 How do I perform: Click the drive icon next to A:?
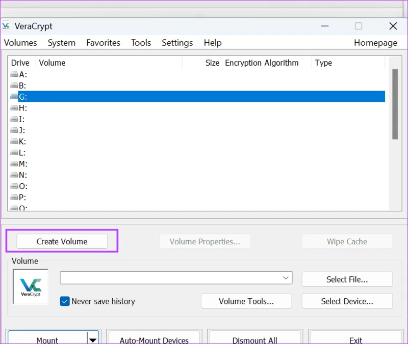click(14, 74)
